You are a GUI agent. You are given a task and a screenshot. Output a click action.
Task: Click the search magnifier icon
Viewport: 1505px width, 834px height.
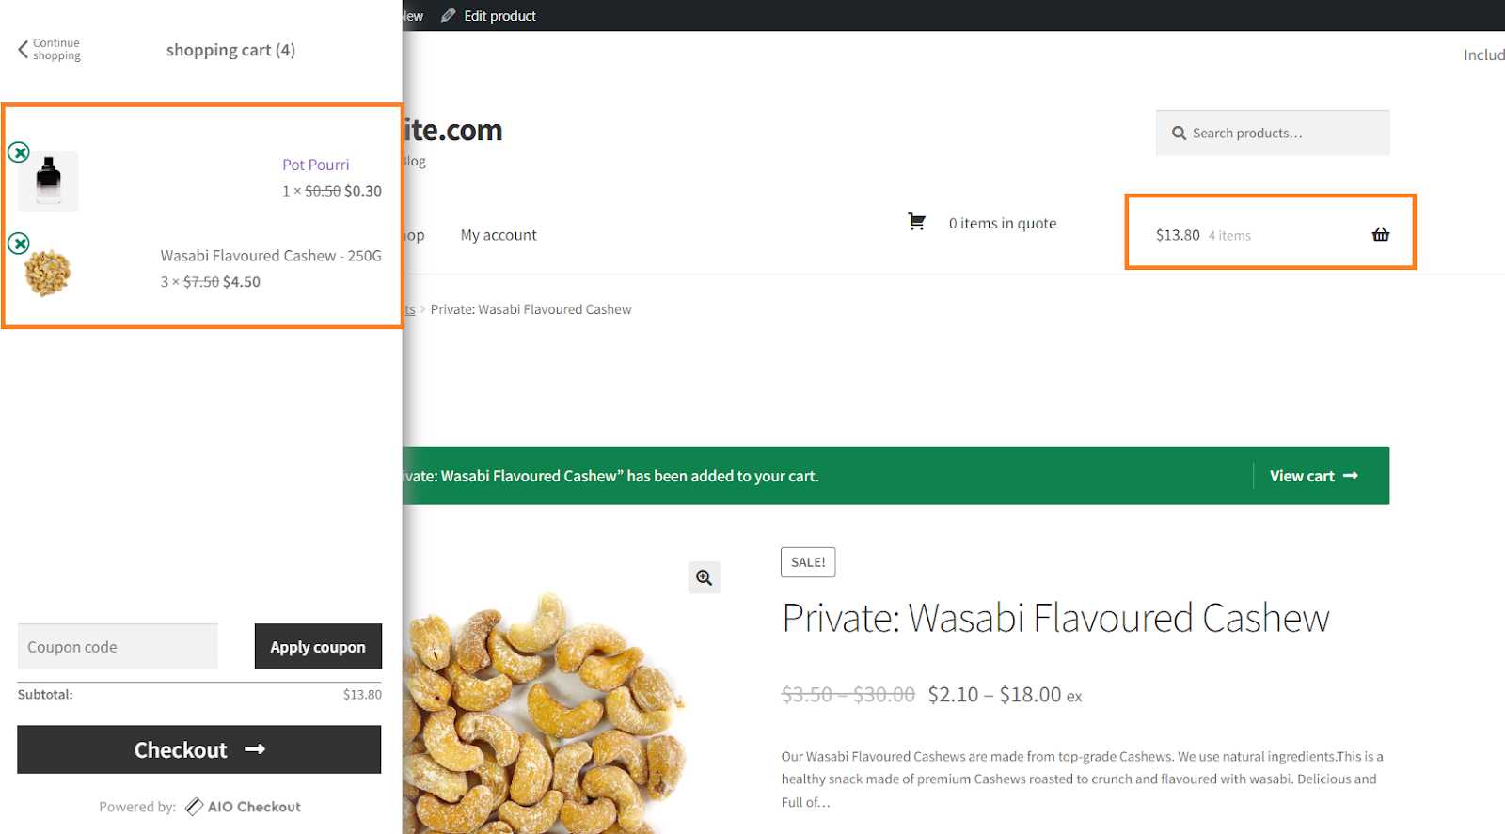pyautogui.click(x=1179, y=134)
